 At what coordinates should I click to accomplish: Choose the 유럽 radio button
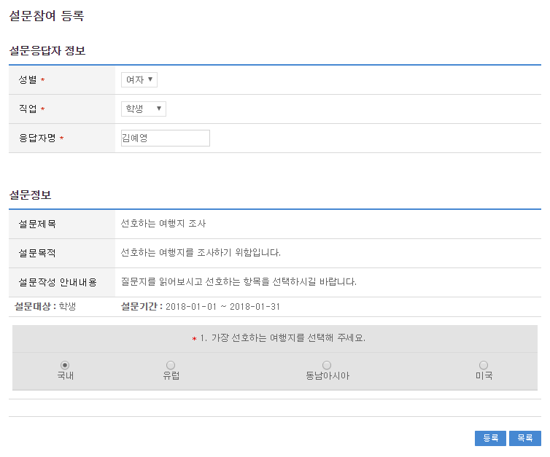[171, 364]
